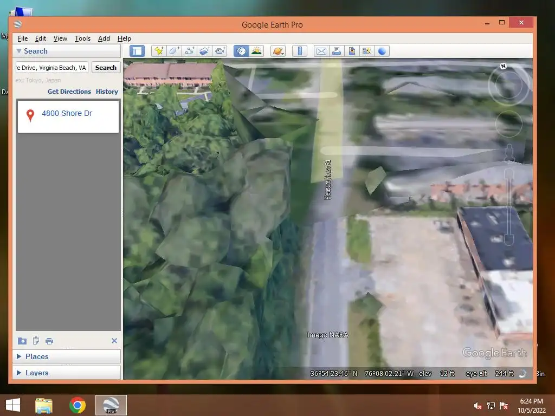The width and height of the screenshot is (555, 416).
Task: Open Google Chrome from taskbar
Action: coord(78,405)
